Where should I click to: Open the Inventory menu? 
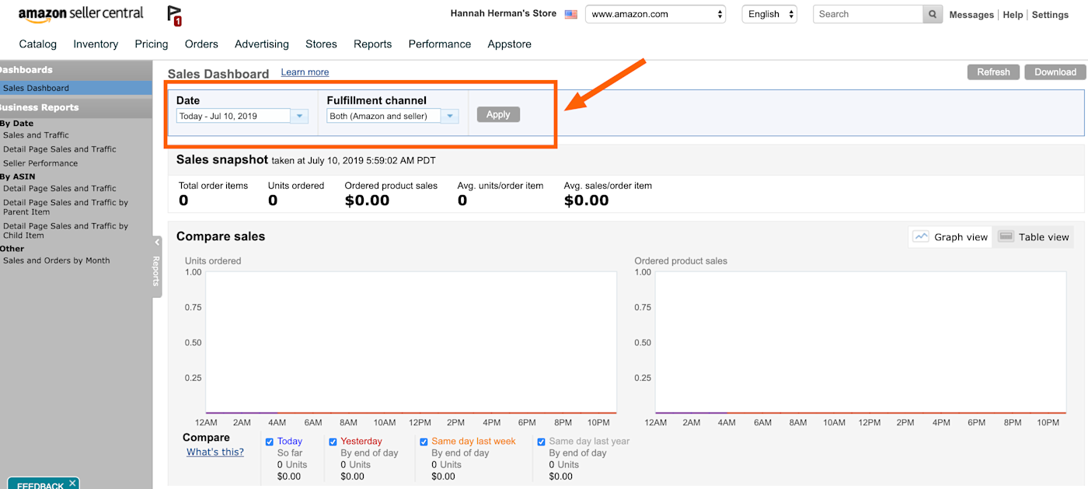(96, 44)
